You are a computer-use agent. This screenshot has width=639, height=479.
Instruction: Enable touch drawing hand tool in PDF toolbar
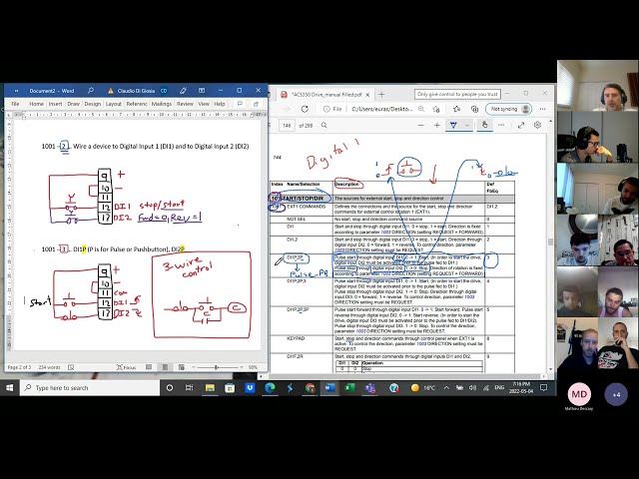484,125
